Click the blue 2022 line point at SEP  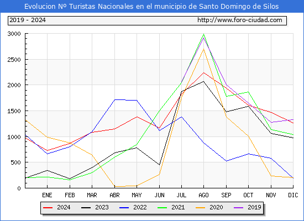[226, 161]
